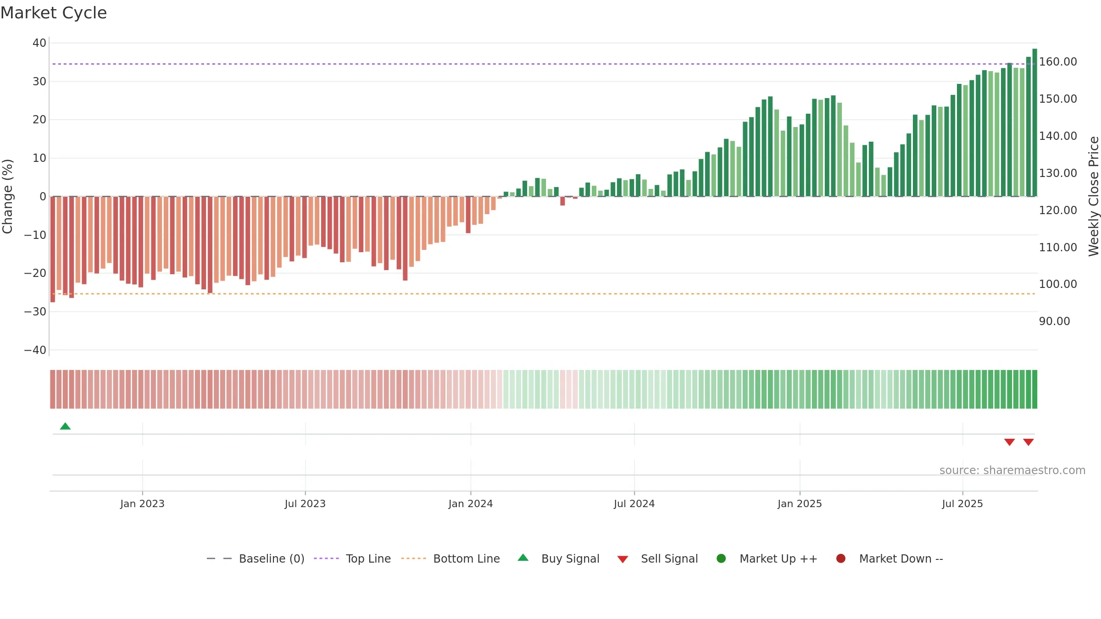The image size is (1101, 619).
Task: Click the Market Cycle chart title
Action: pos(54,13)
